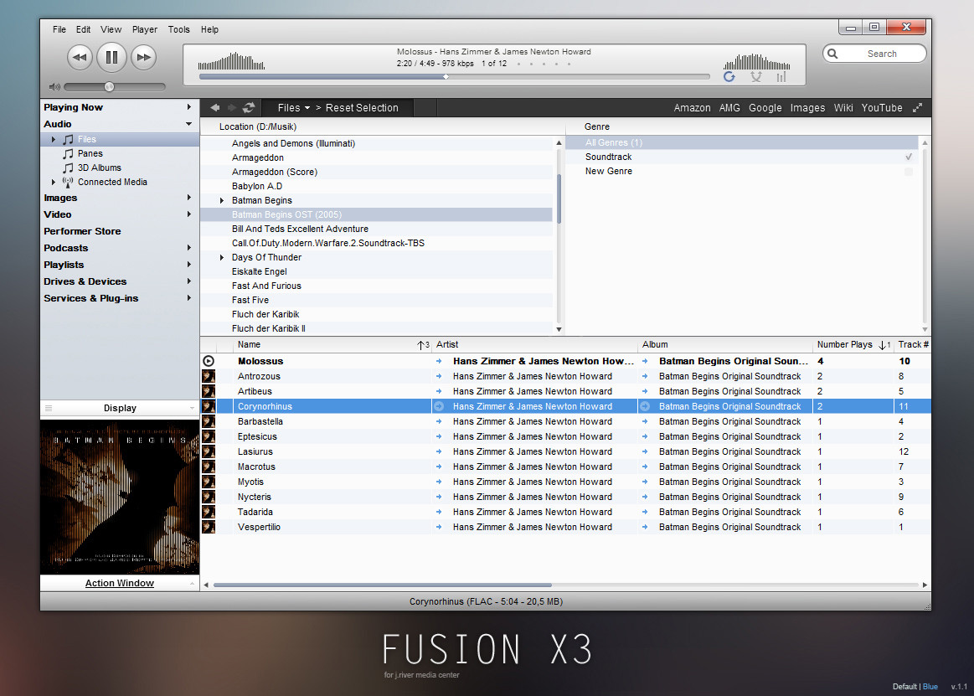
Task: Skip to the previous track
Action: [x=80, y=57]
